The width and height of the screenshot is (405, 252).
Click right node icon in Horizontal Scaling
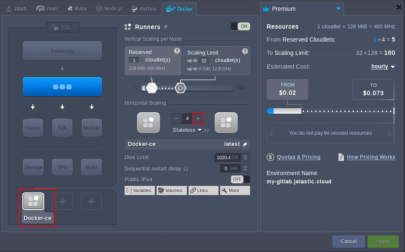coord(226,123)
